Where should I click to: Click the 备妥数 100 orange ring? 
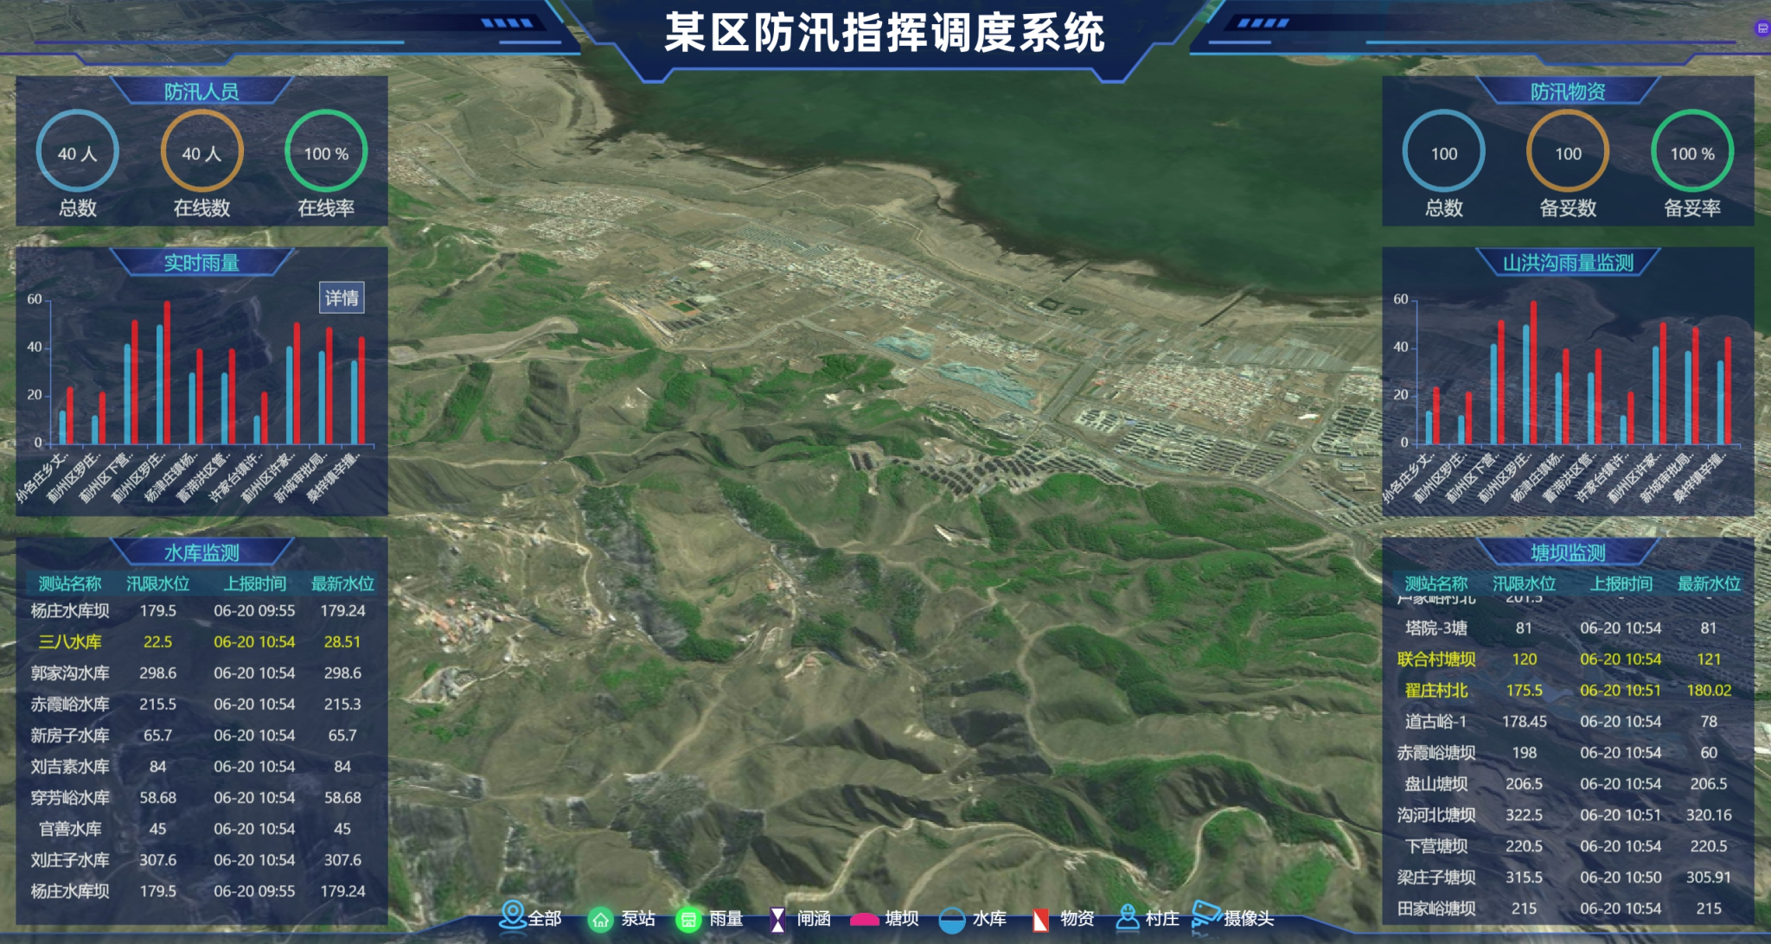1568,151
